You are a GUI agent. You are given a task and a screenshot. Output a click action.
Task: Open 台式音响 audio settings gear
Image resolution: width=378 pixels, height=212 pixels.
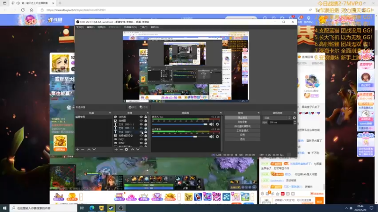[x=217, y=137]
